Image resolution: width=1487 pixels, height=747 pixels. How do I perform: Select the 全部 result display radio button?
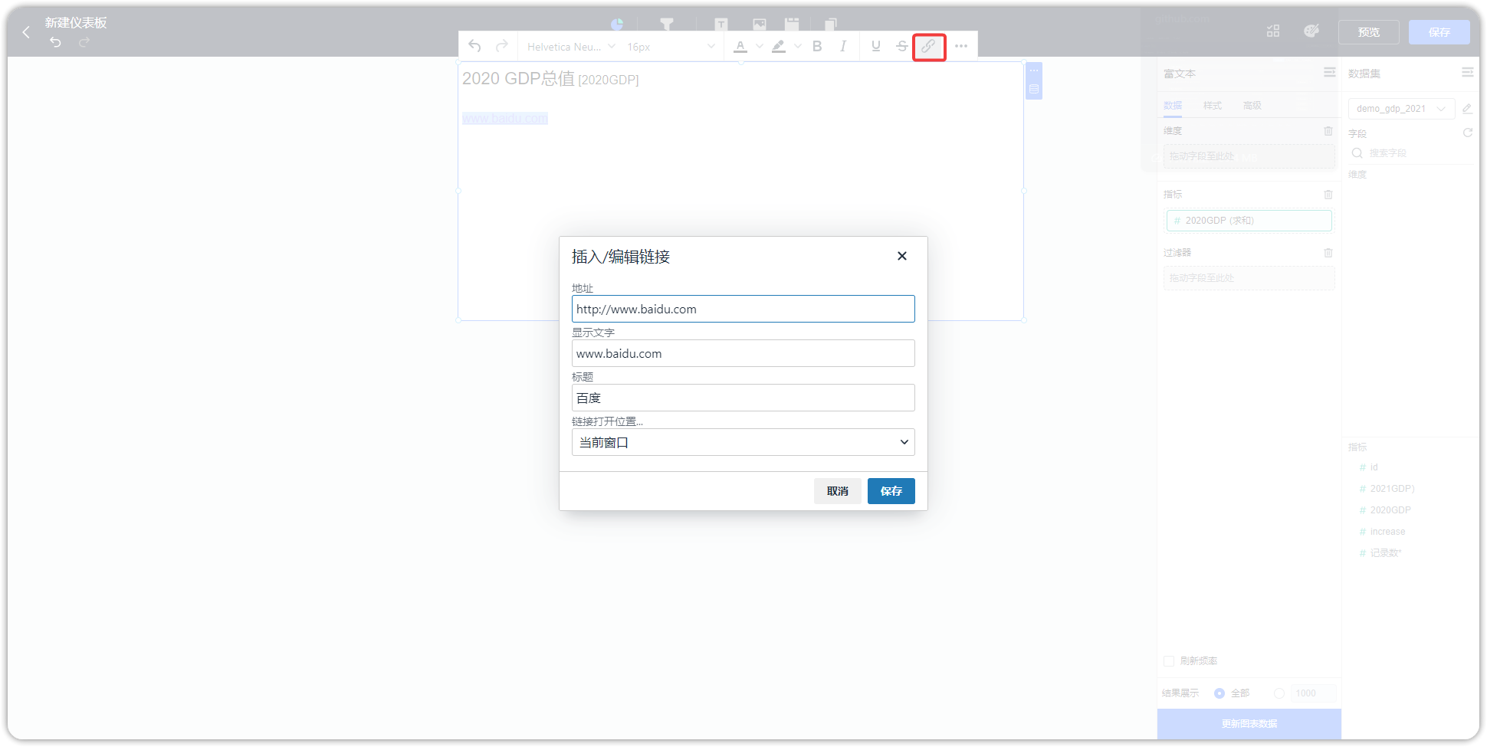[1219, 693]
